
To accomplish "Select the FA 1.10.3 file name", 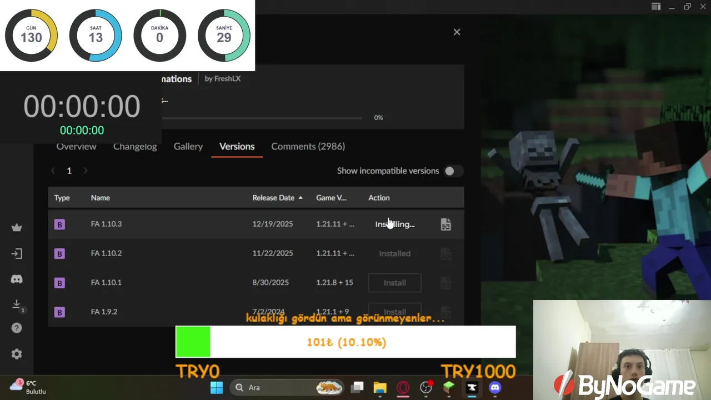I will tap(106, 224).
